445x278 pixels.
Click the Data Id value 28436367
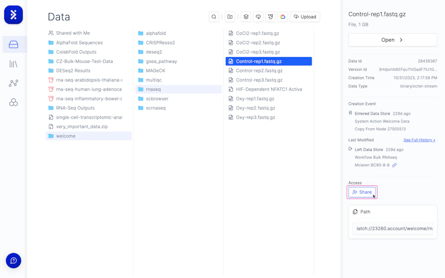click(x=427, y=61)
